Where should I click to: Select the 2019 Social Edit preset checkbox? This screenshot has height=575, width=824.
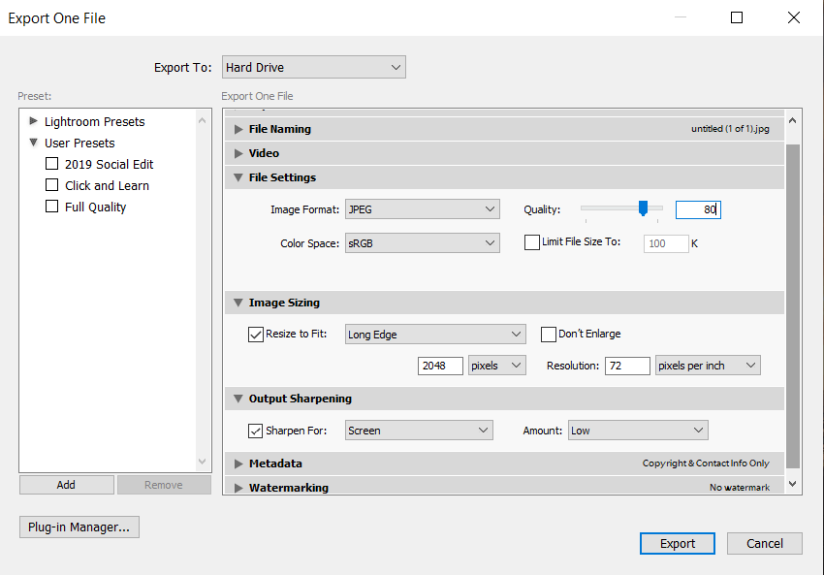pos(51,164)
